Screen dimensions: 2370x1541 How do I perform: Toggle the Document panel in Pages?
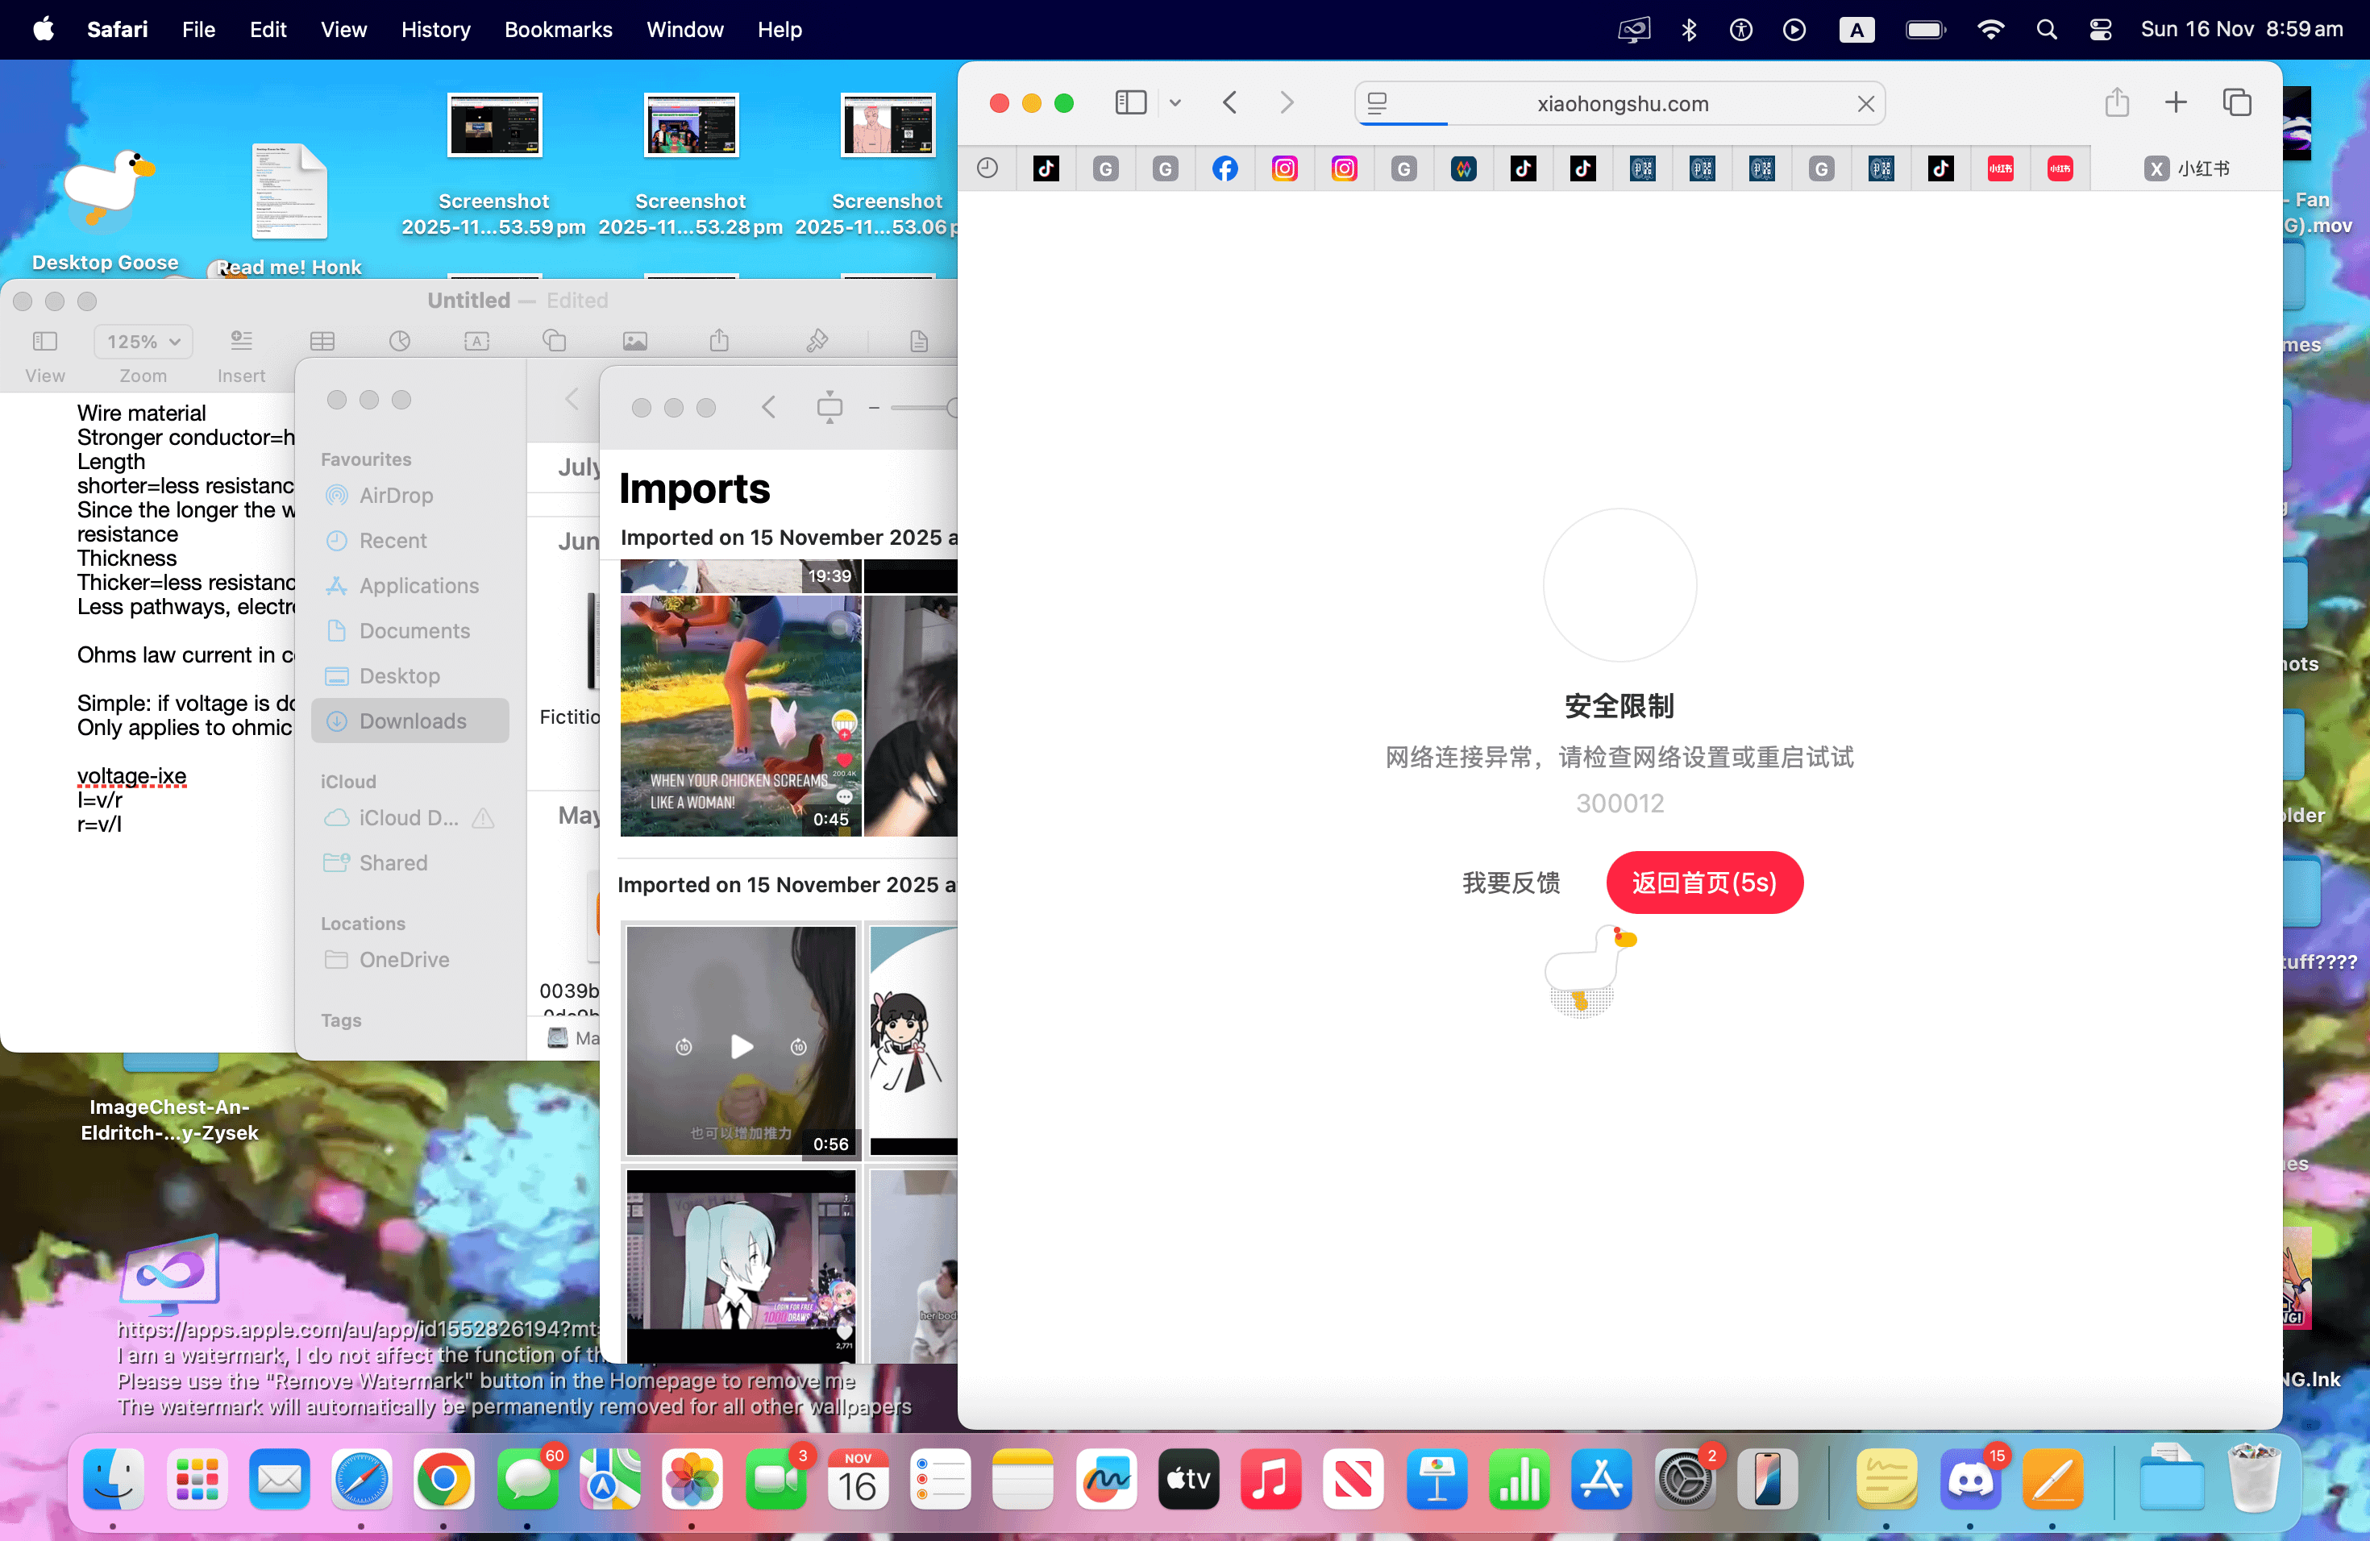point(919,342)
